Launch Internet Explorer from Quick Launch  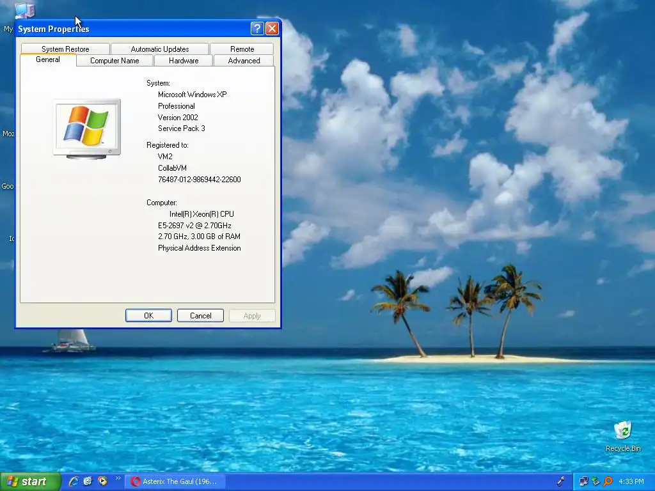pyautogui.click(x=74, y=481)
